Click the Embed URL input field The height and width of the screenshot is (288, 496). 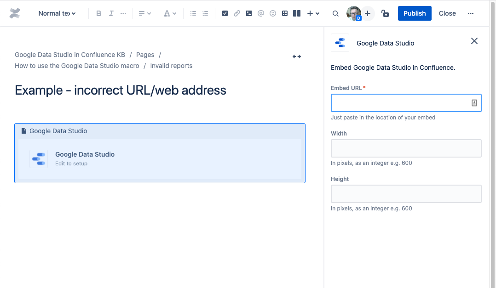pyautogui.click(x=400, y=103)
